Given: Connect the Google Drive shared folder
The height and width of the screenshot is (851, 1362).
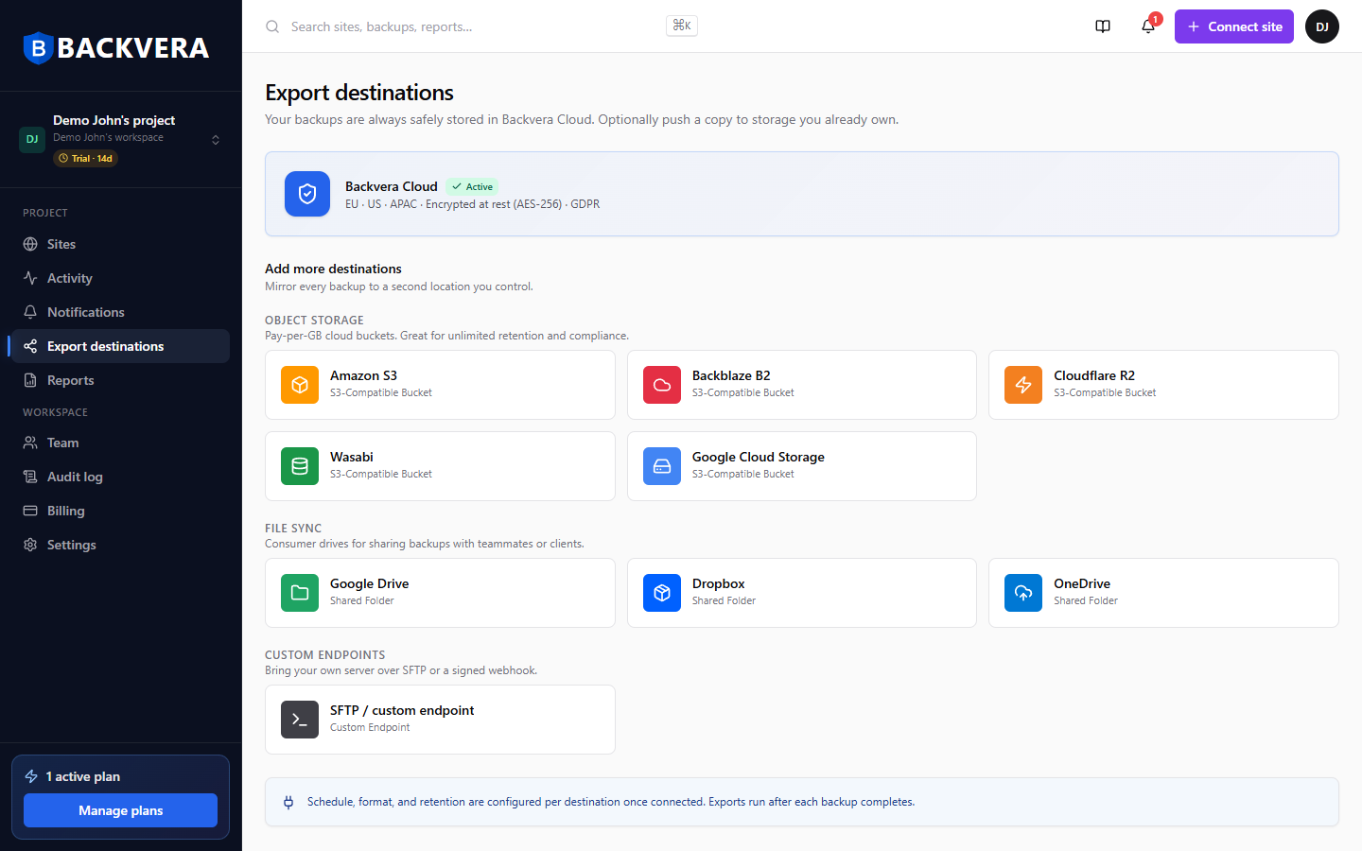Looking at the screenshot, I should pyautogui.click(x=440, y=593).
